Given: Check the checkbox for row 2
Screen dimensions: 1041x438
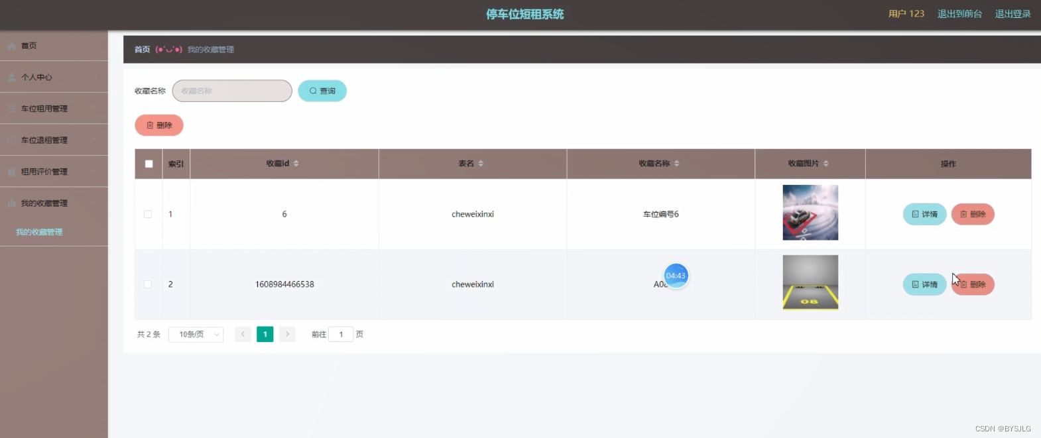Looking at the screenshot, I should coord(148,284).
